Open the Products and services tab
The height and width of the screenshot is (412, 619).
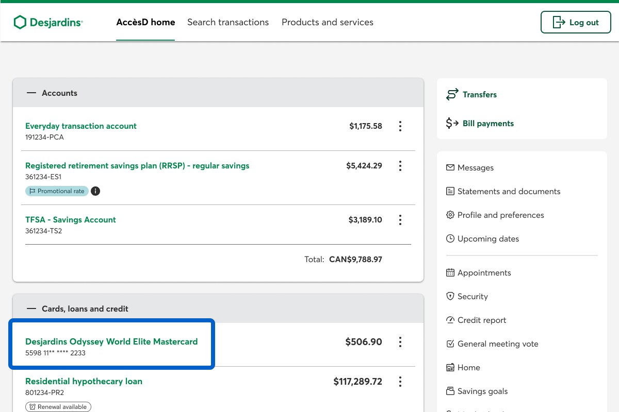pos(327,22)
